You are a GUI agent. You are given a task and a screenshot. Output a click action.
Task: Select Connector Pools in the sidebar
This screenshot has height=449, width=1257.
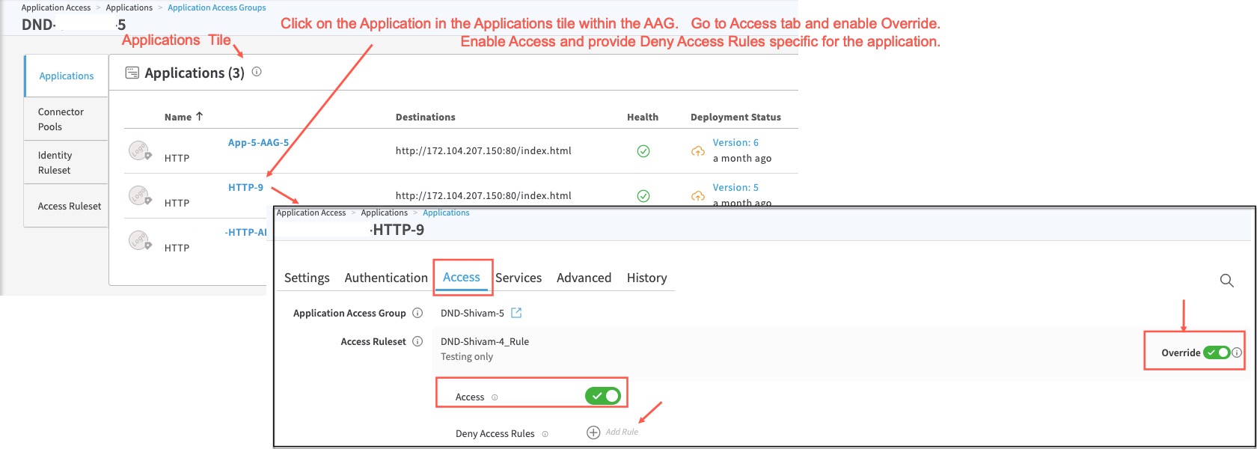tap(61, 119)
